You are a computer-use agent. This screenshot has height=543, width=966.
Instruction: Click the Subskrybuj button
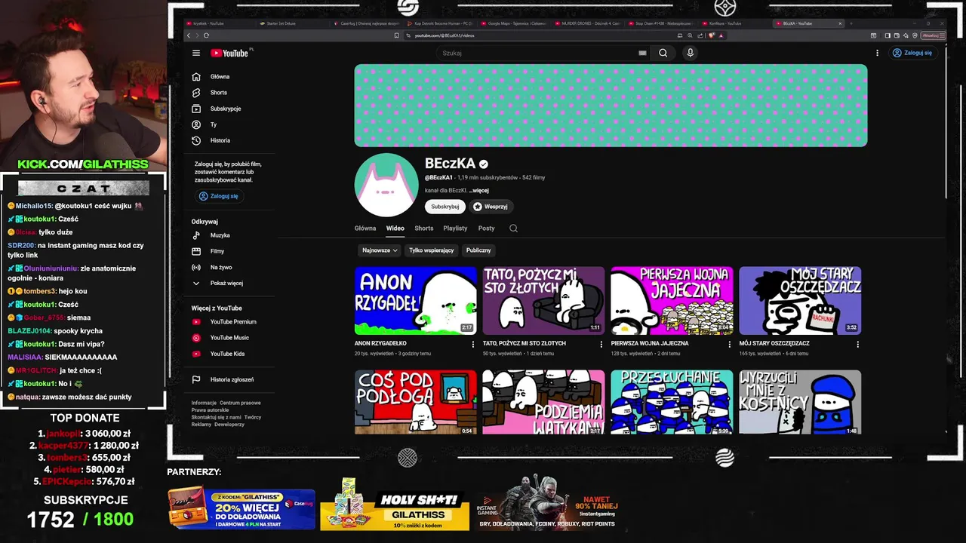coord(445,207)
